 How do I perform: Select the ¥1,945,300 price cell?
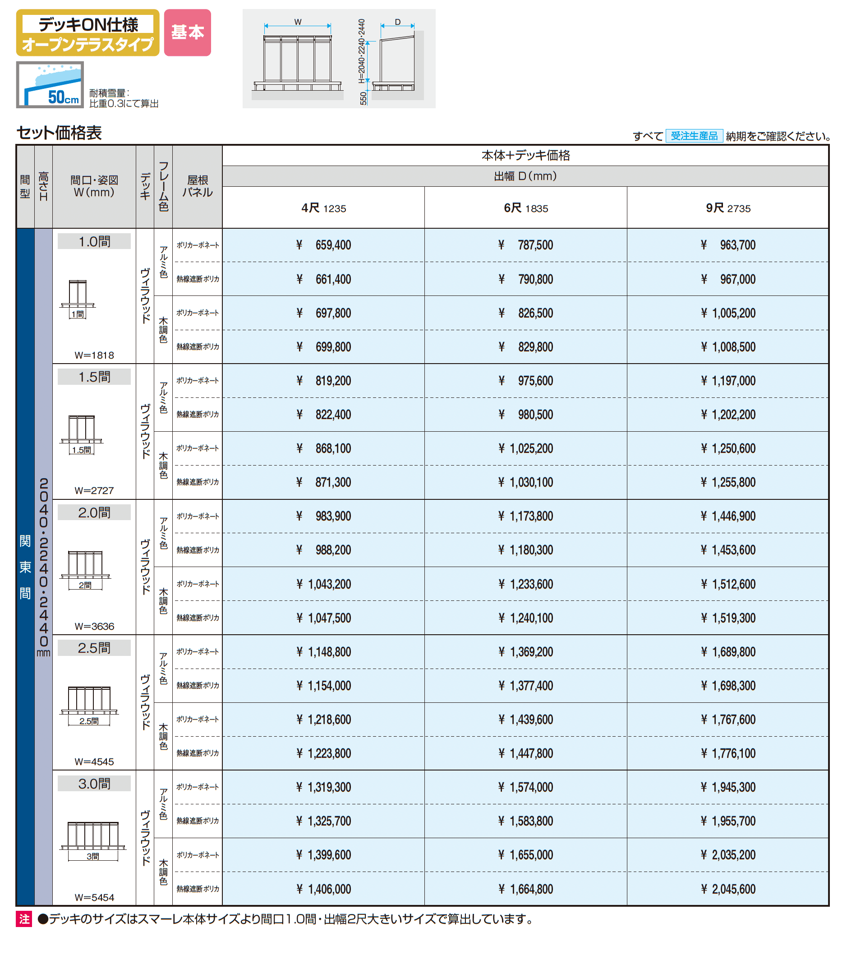click(x=728, y=787)
